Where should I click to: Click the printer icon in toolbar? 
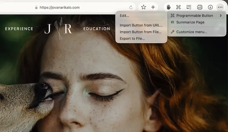click(200, 7)
